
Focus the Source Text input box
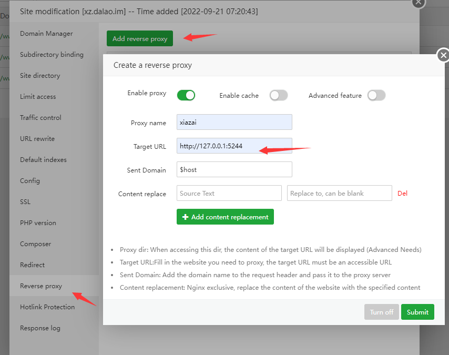pyautogui.click(x=229, y=194)
